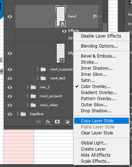Expand the row4_text group
132x167 pixels.
(x=37, y=78)
